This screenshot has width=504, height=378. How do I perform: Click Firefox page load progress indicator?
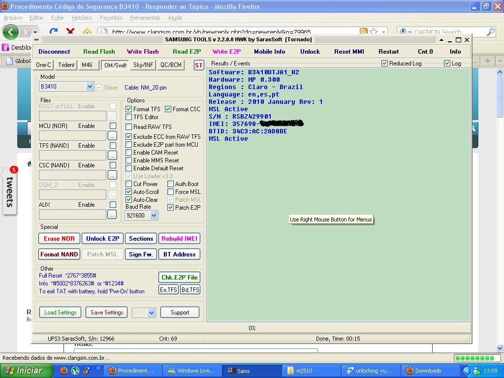pyautogui.click(x=477, y=358)
